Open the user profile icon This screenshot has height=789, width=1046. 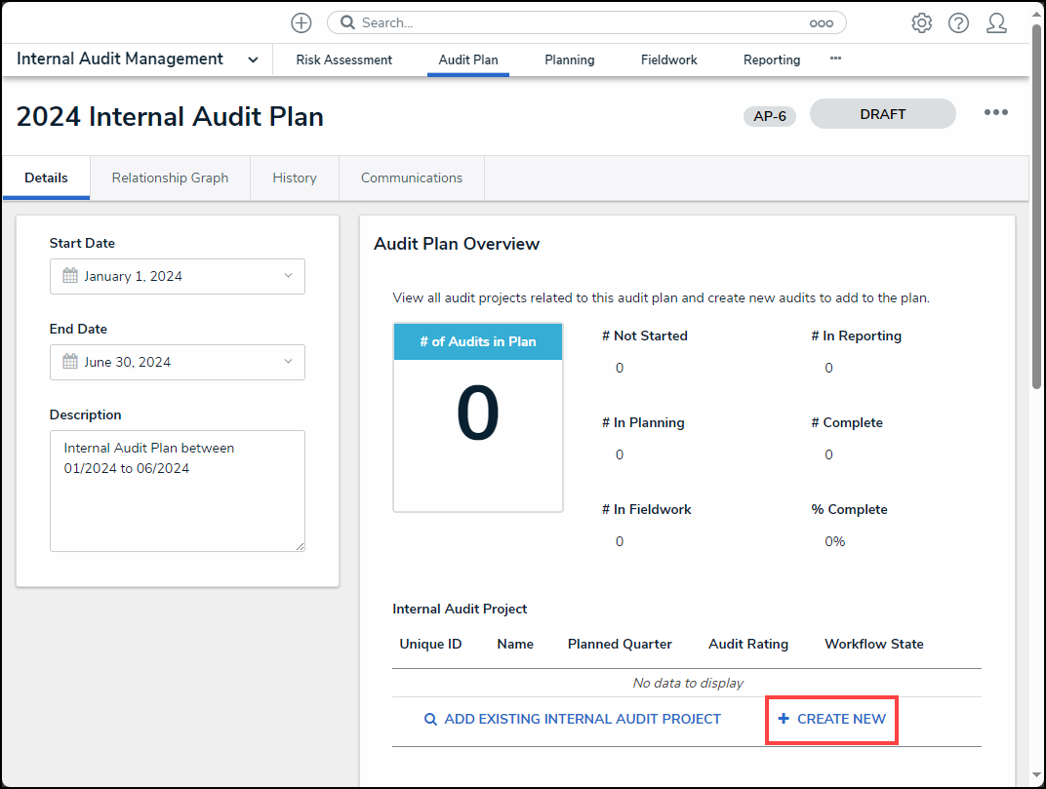(996, 22)
